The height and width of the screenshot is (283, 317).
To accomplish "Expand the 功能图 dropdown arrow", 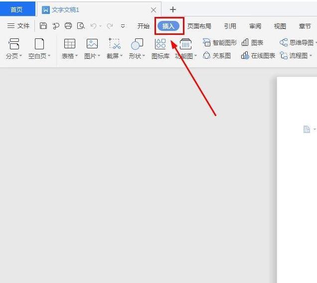I will coord(195,56).
